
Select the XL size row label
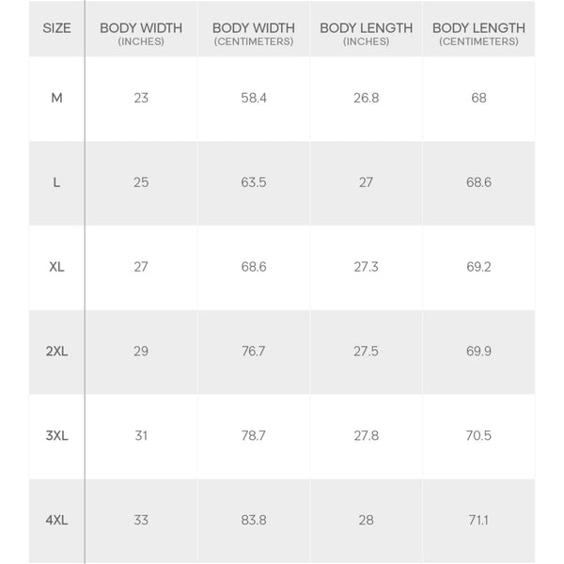56,267
